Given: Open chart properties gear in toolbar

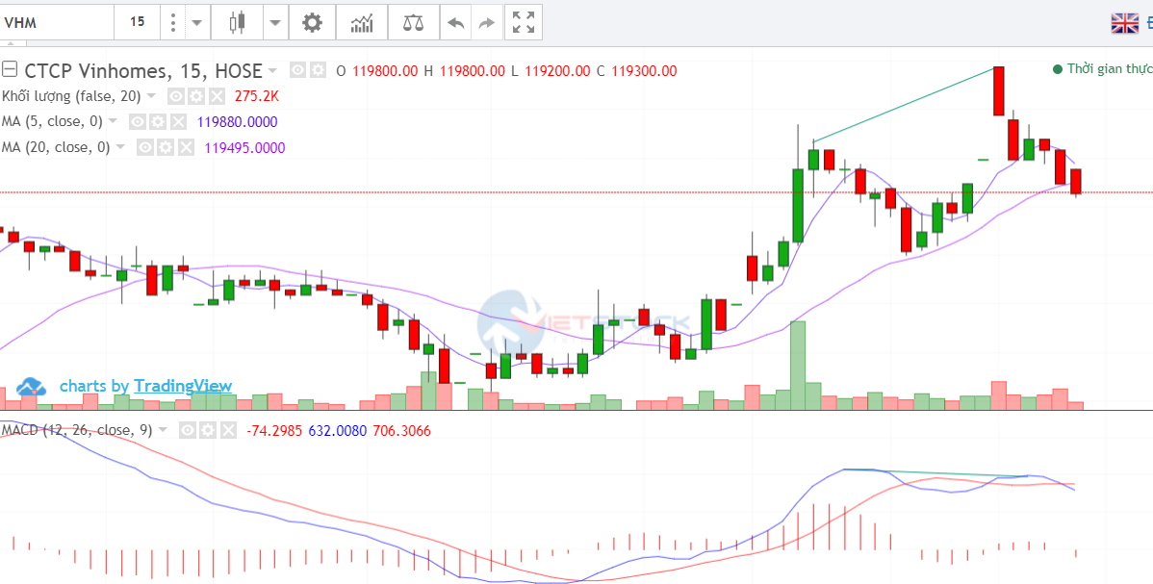Looking at the screenshot, I should (313, 22).
